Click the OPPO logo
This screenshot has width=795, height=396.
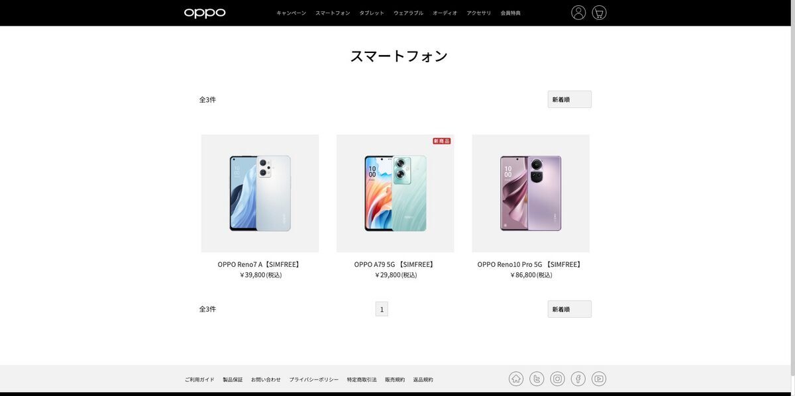[205, 13]
